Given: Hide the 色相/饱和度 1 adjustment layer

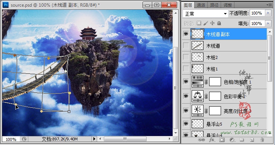Looking at the screenshot, I should pyautogui.click(x=186, y=82).
